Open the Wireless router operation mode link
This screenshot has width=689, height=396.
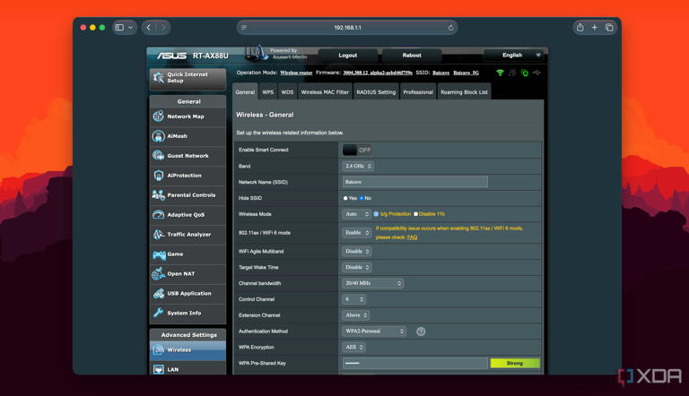[x=297, y=73]
